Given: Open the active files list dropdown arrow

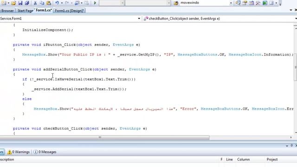Looking at the screenshot, I should [x=291, y=10].
